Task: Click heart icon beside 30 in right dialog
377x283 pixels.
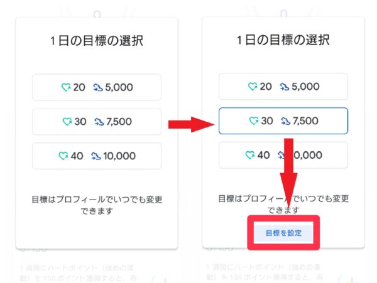Action: (254, 120)
